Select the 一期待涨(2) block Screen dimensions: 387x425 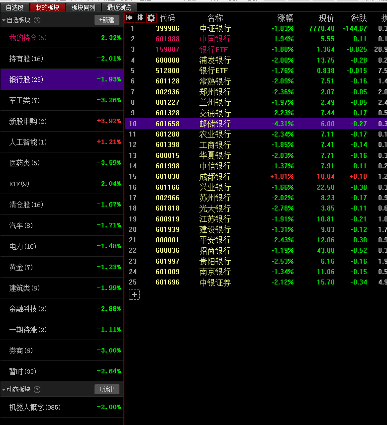click(x=62, y=330)
